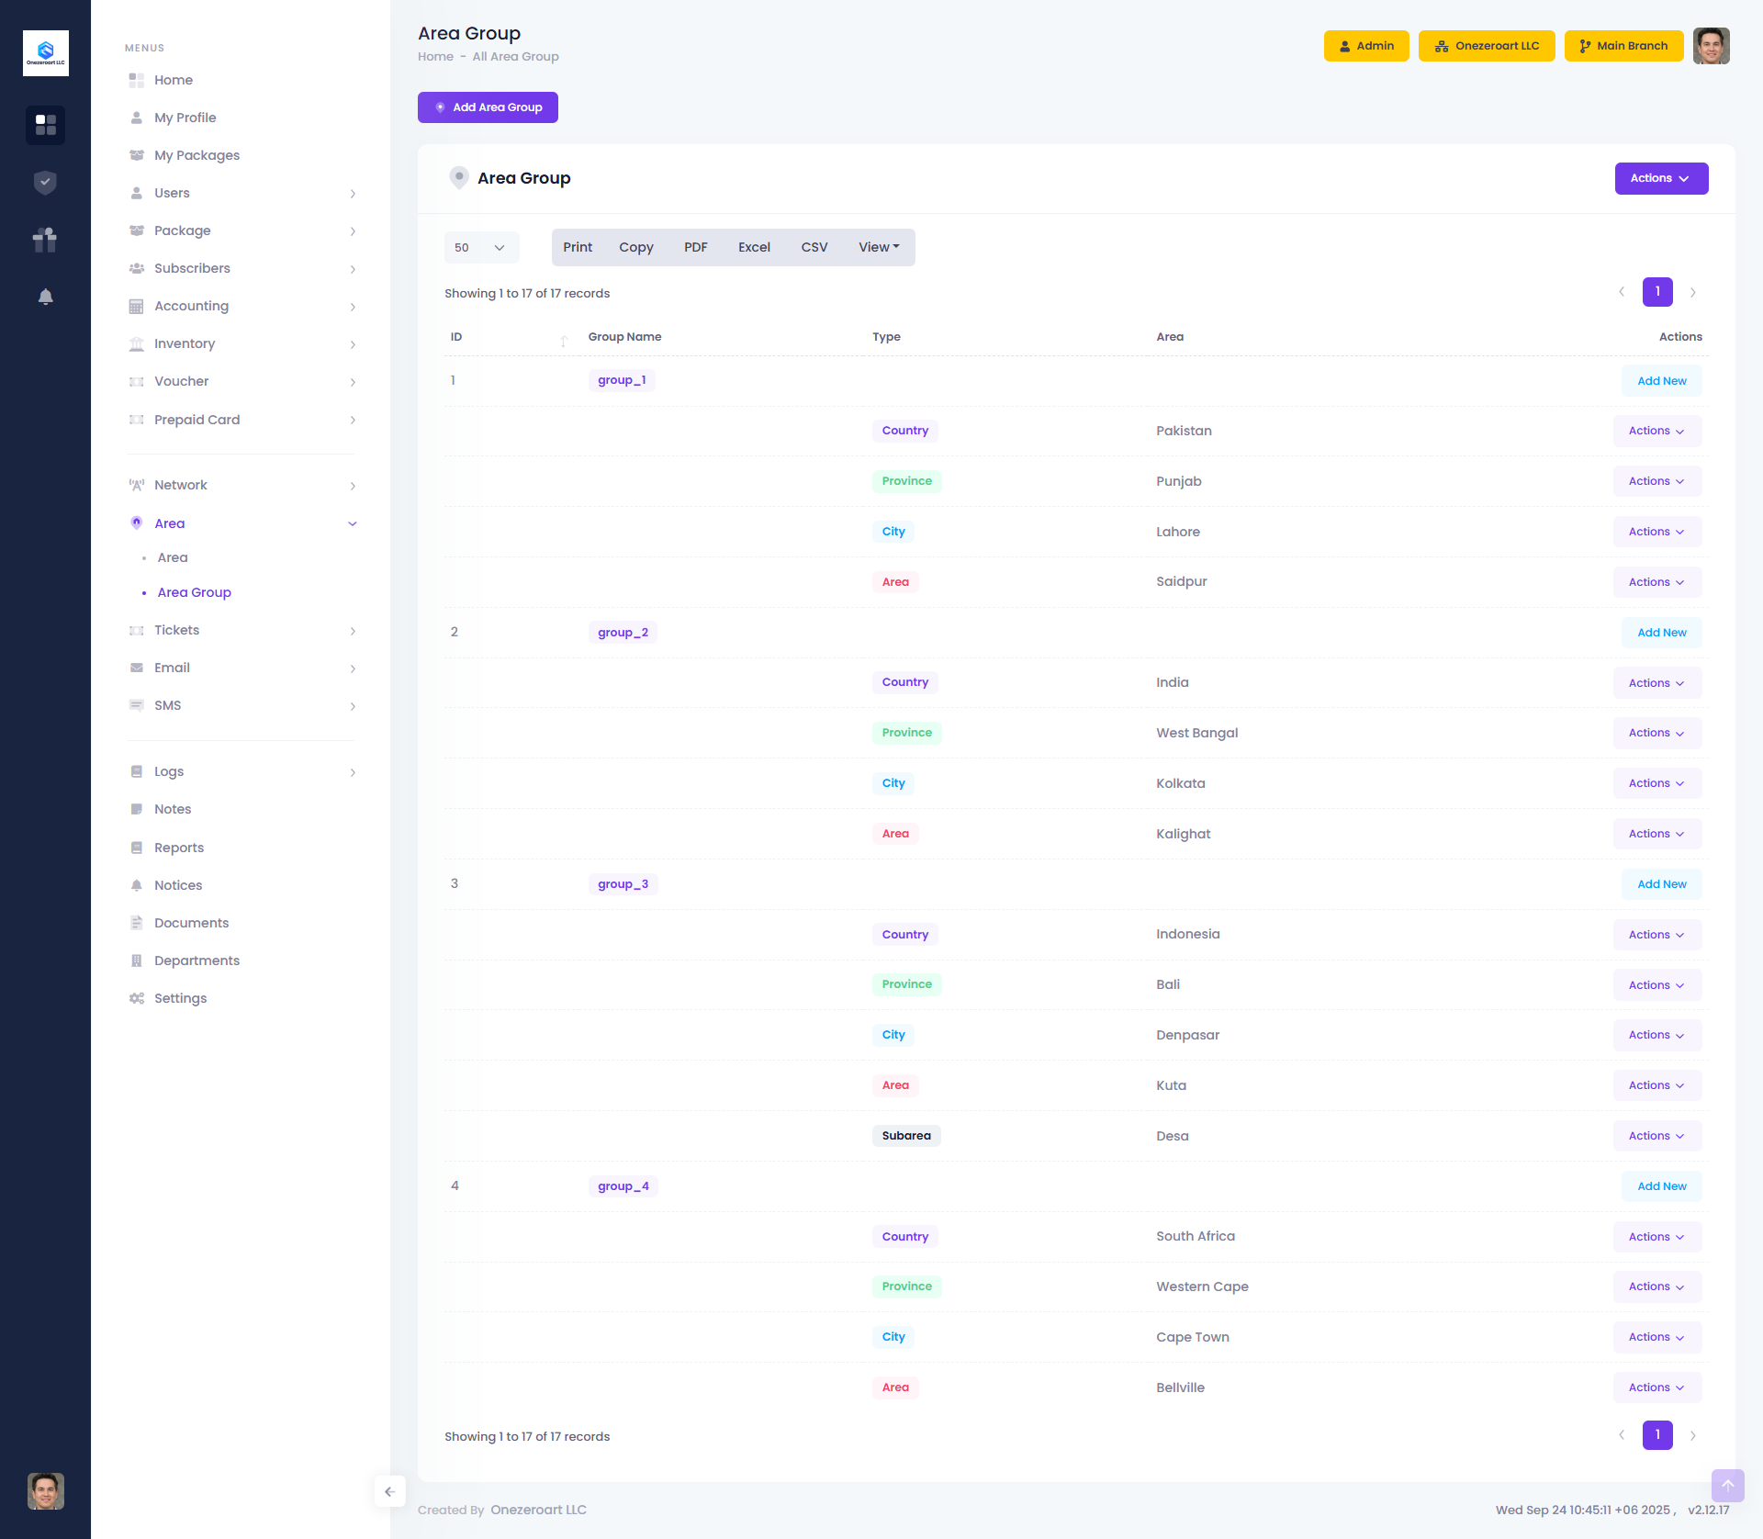Click Add New for group_3
Viewport: 1763px width, 1539px height.
pos(1661,884)
